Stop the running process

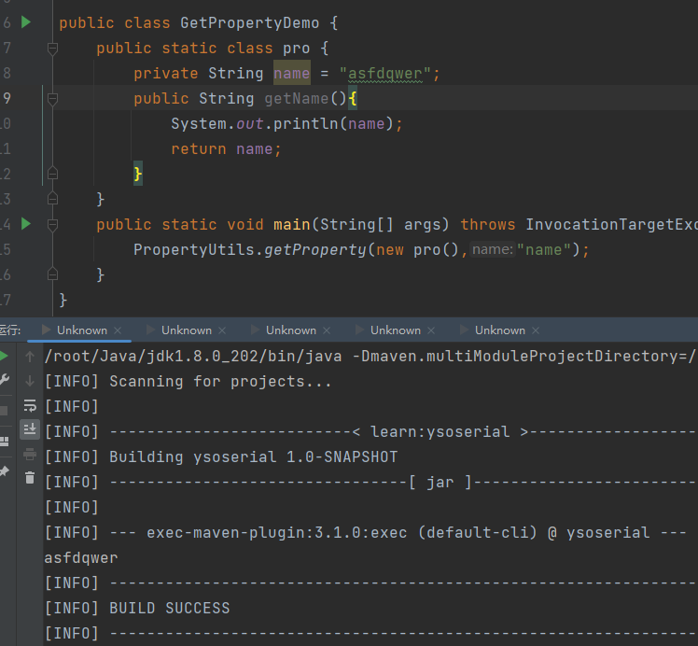pos(5,410)
